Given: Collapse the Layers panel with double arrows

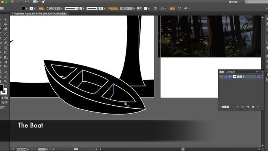Looking at the screenshot, I should (x=257, y=72).
